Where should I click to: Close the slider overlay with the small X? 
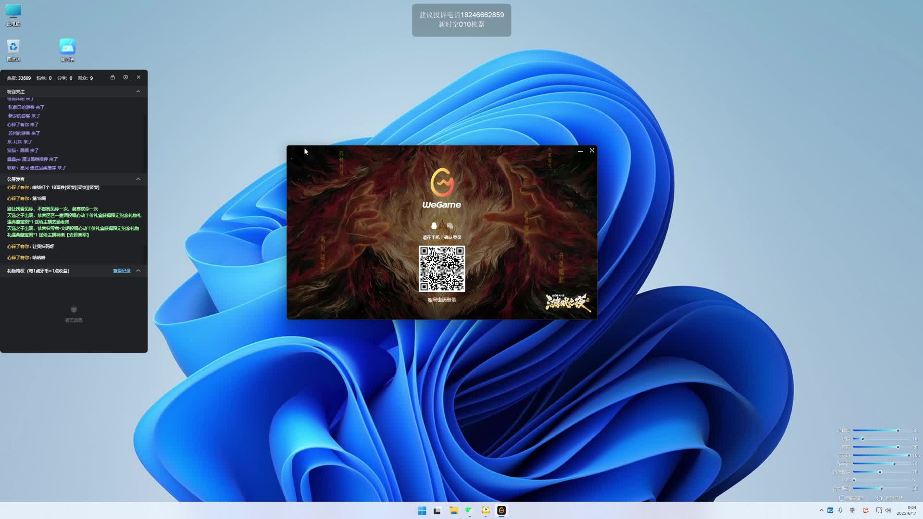(x=918, y=498)
